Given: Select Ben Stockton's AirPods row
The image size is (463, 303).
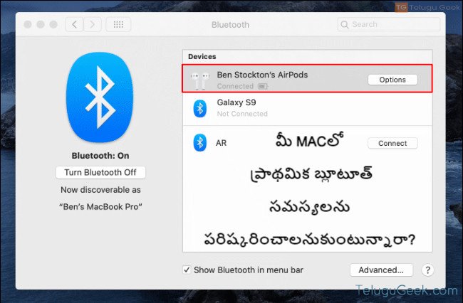Looking at the screenshot, I should click(x=307, y=79).
